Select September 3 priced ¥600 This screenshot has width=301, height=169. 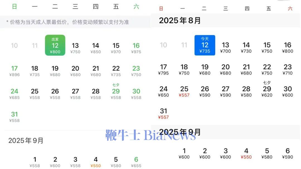[x=225, y=153]
